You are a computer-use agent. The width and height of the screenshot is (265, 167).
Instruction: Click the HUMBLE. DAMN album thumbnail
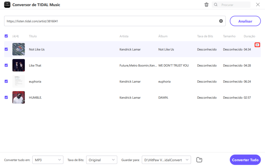tap(19, 97)
